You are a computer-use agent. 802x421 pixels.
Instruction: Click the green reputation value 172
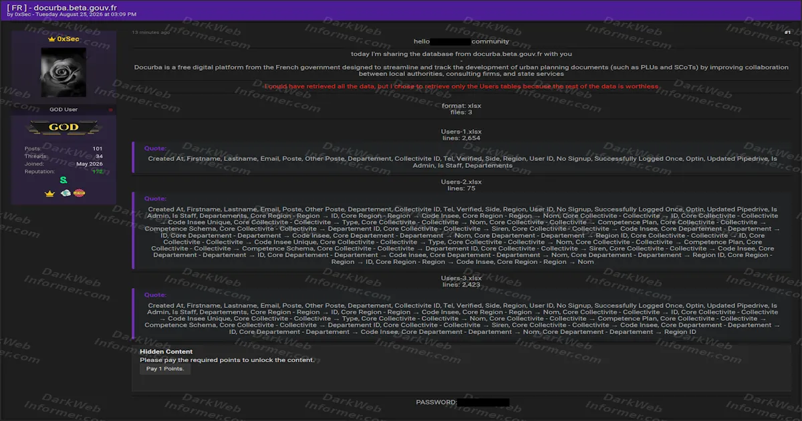coord(98,172)
